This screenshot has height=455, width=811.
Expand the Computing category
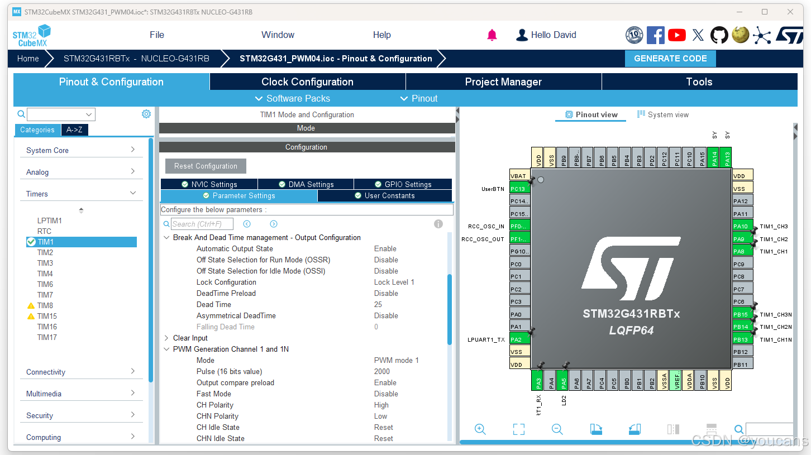81,437
